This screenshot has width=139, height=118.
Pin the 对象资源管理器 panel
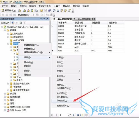click(x=44, y=19)
